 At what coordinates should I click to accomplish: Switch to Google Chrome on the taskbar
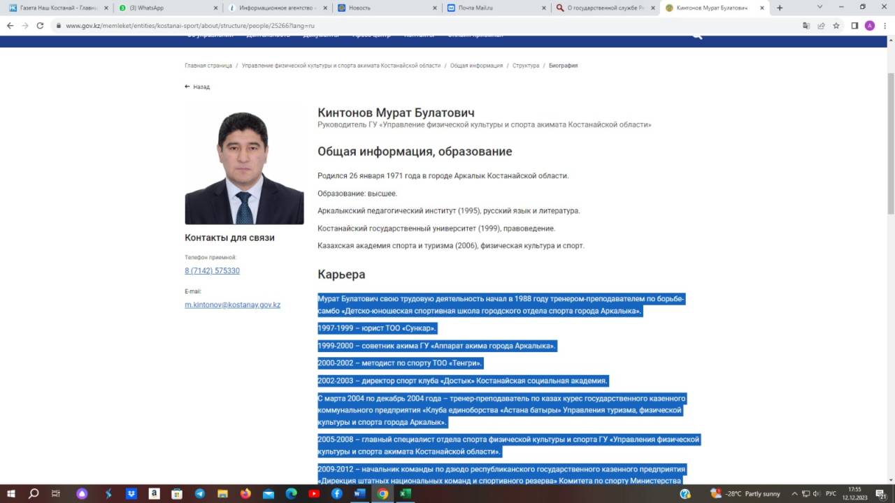coord(382,493)
